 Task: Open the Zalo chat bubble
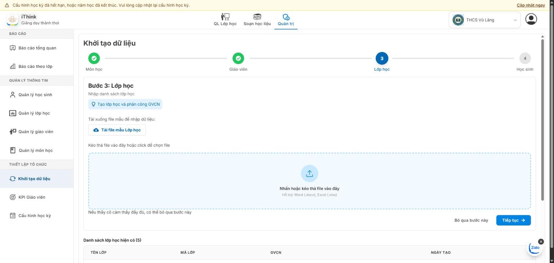(535, 248)
